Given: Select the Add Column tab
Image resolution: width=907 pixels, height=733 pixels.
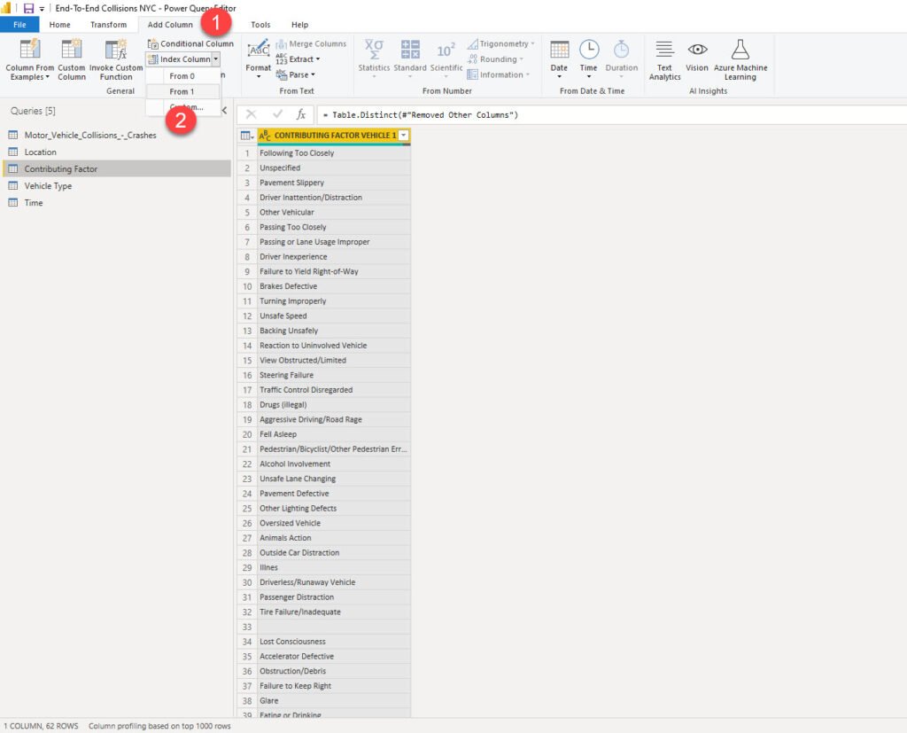Looking at the screenshot, I should point(170,24).
